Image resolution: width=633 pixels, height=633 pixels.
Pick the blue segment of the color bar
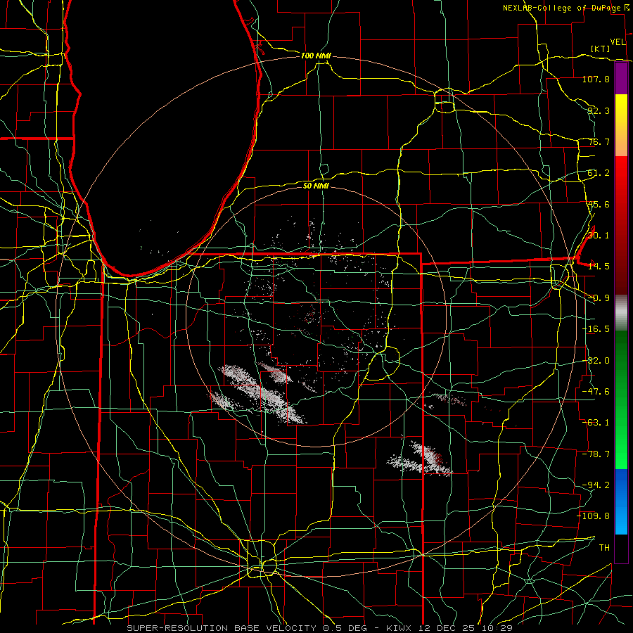coord(621,501)
